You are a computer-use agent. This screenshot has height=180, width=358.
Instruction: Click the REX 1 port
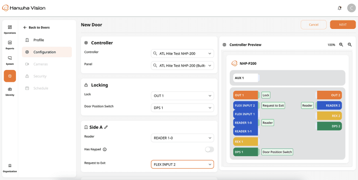coord(246,142)
